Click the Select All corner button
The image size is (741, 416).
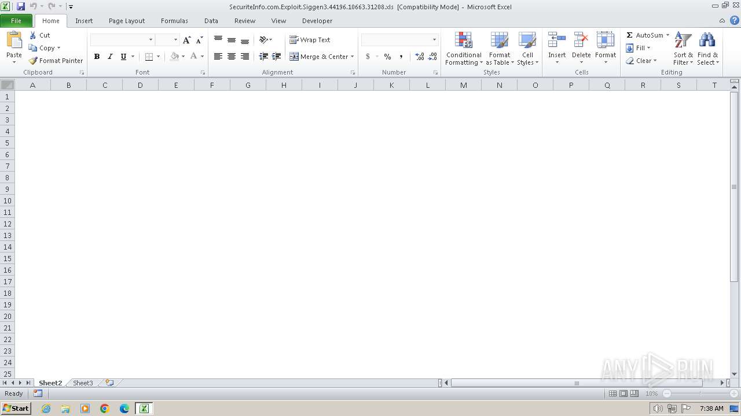pyautogui.click(x=7, y=85)
